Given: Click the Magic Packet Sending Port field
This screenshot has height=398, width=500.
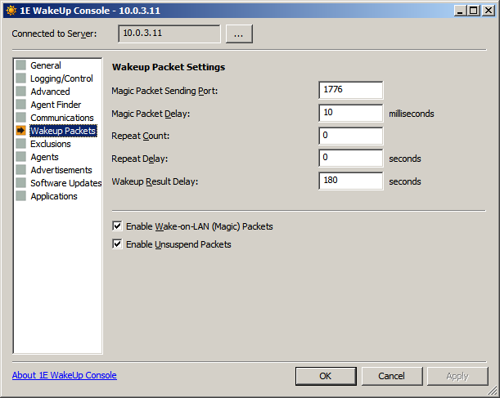Looking at the screenshot, I should click(351, 90).
